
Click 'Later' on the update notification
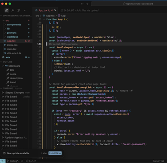pos(44,153)
